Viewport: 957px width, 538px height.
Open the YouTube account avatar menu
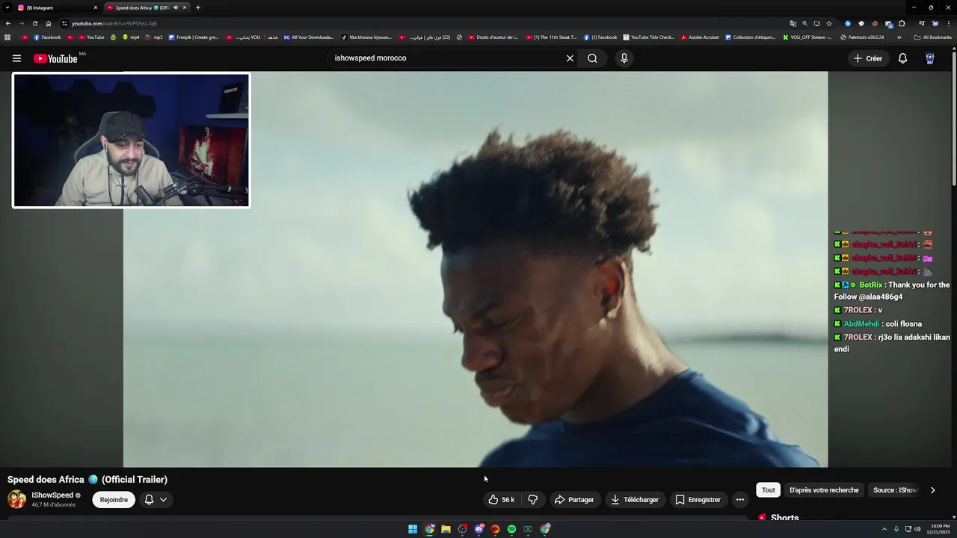coord(930,58)
